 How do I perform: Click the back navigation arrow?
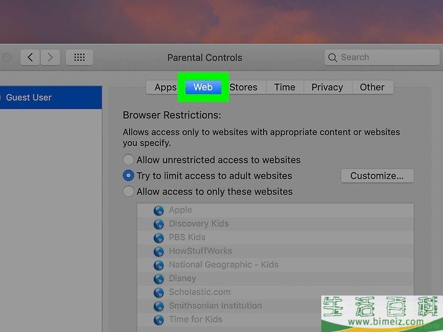point(30,58)
